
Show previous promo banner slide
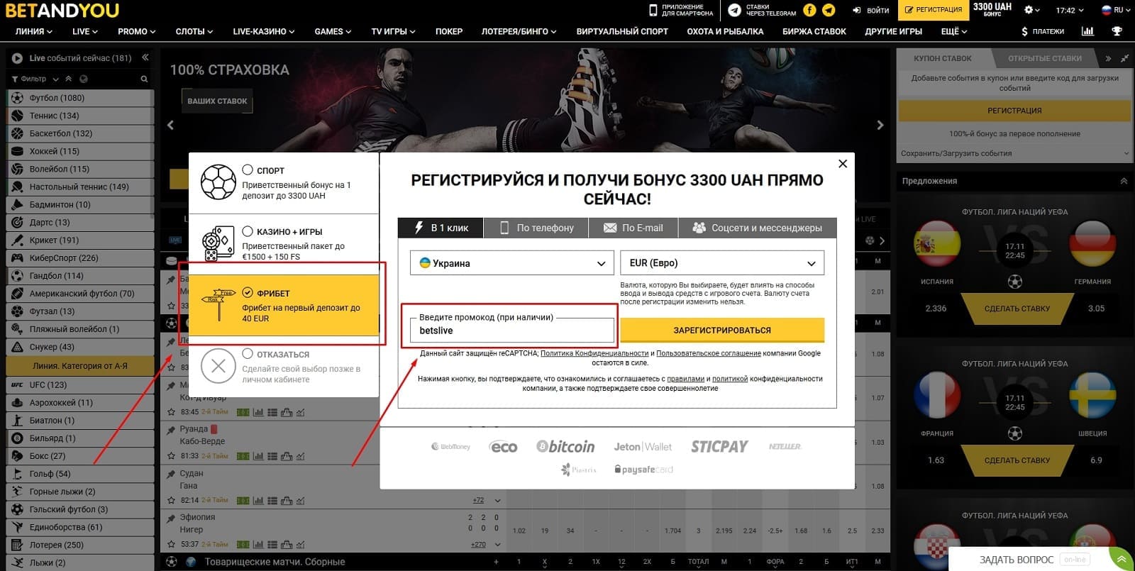tap(170, 125)
